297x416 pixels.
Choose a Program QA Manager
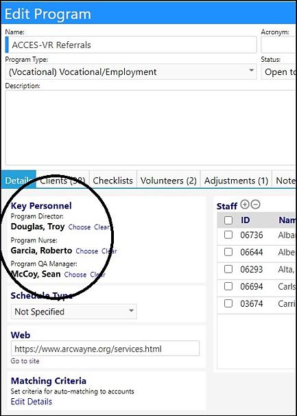click(75, 275)
